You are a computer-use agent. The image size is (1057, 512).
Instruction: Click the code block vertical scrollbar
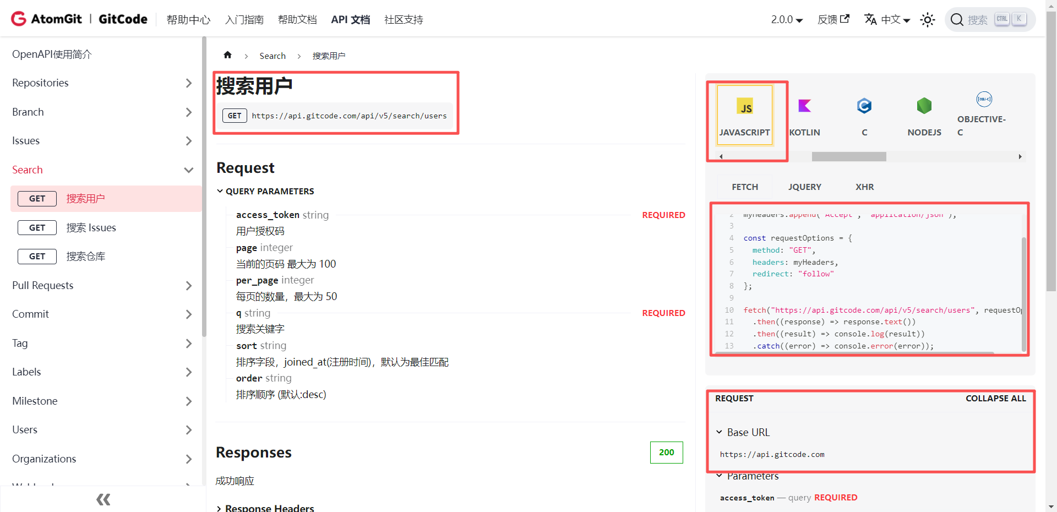(x=1023, y=295)
